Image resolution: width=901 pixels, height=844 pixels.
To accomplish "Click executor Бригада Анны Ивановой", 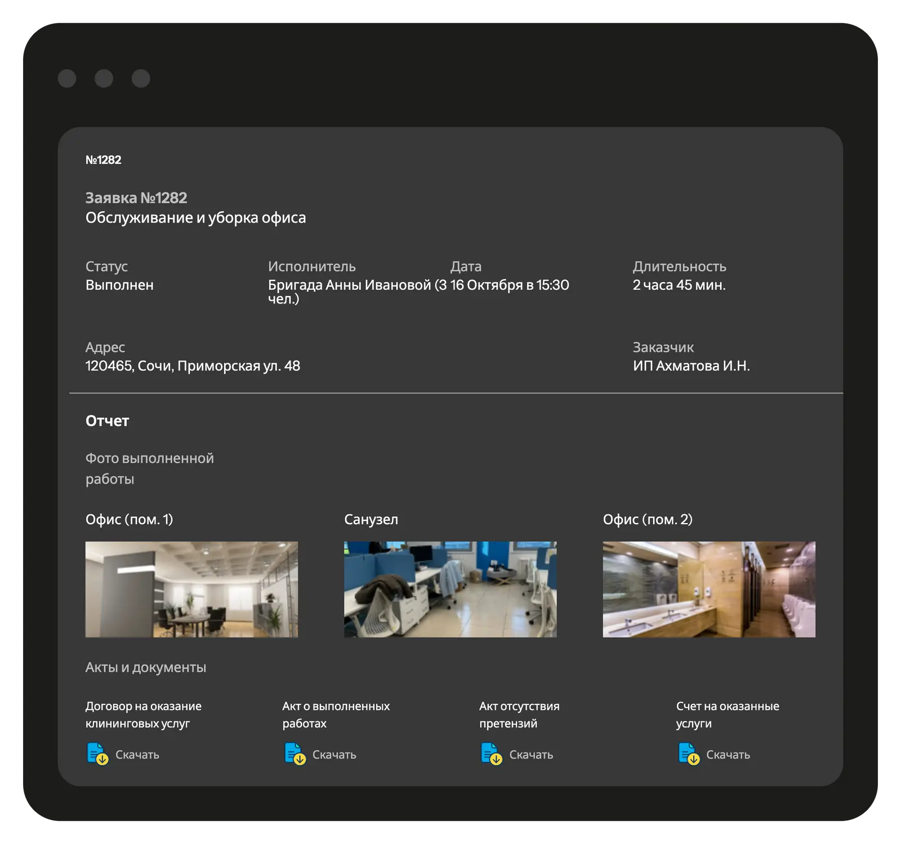I will point(349,285).
